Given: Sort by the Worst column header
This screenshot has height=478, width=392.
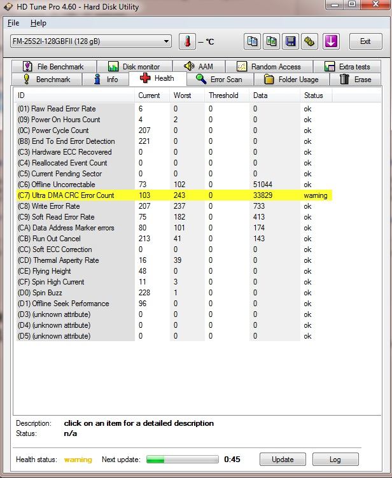Looking at the screenshot, I should [187, 95].
